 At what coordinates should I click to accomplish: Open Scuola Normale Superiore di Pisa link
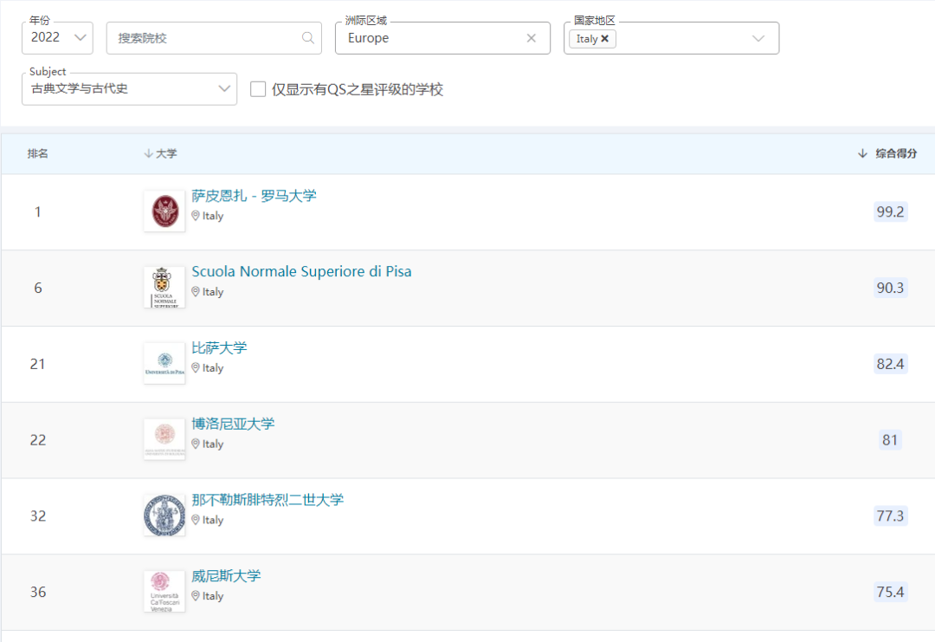[301, 271]
